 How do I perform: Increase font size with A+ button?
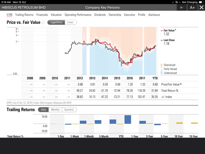coord(192,7)
